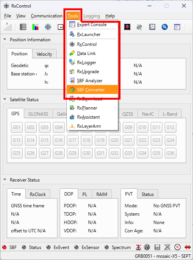Viewport: 193px width, 260px height.
Task: Toggle the G24 satellite button
Action: pos(170,140)
